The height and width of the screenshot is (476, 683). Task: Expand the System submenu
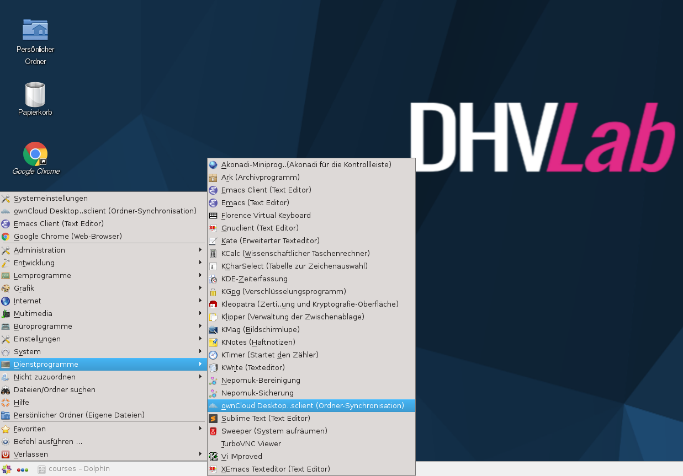103,351
